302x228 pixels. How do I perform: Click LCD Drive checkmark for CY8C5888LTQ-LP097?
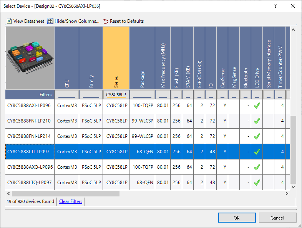257,183
